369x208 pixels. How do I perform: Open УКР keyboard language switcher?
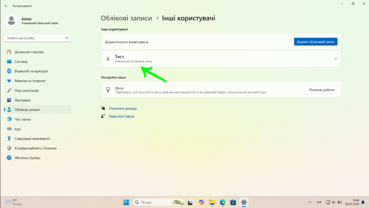(319, 203)
